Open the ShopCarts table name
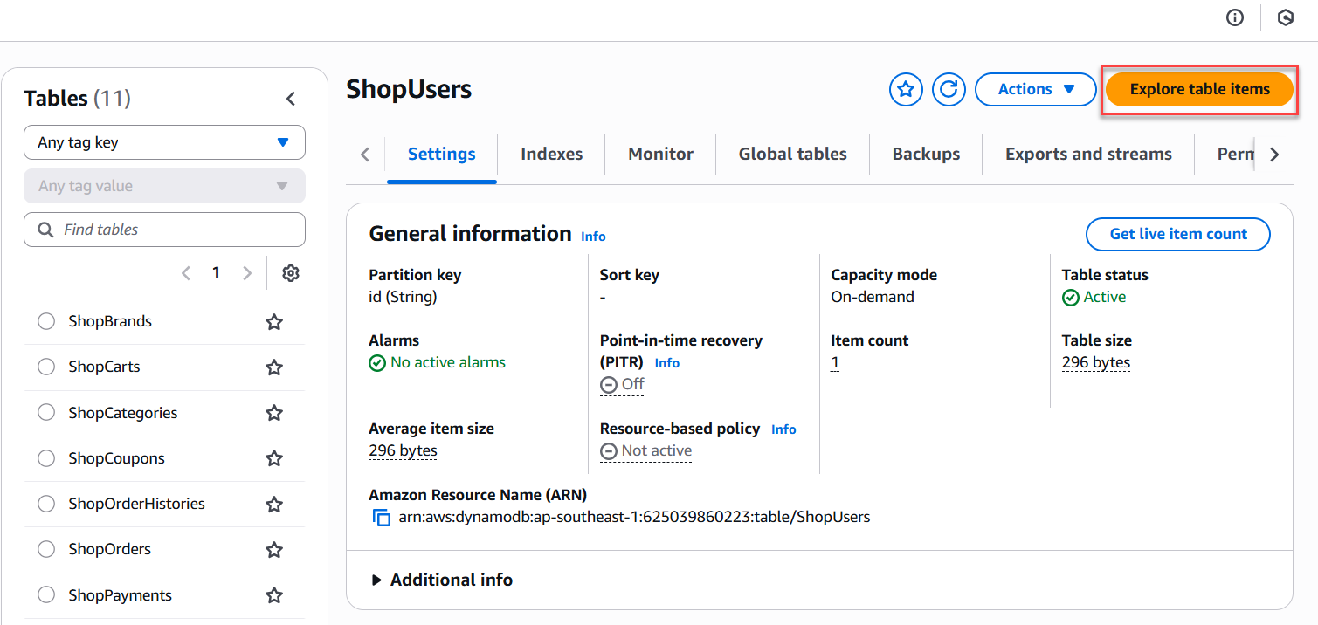Screen dimensions: 1318x625 click(x=104, y=367)
